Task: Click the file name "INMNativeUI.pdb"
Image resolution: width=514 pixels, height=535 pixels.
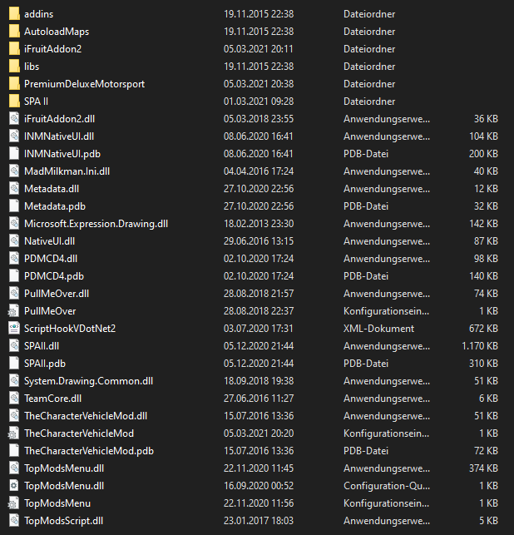Action: [x=62, y=154]
